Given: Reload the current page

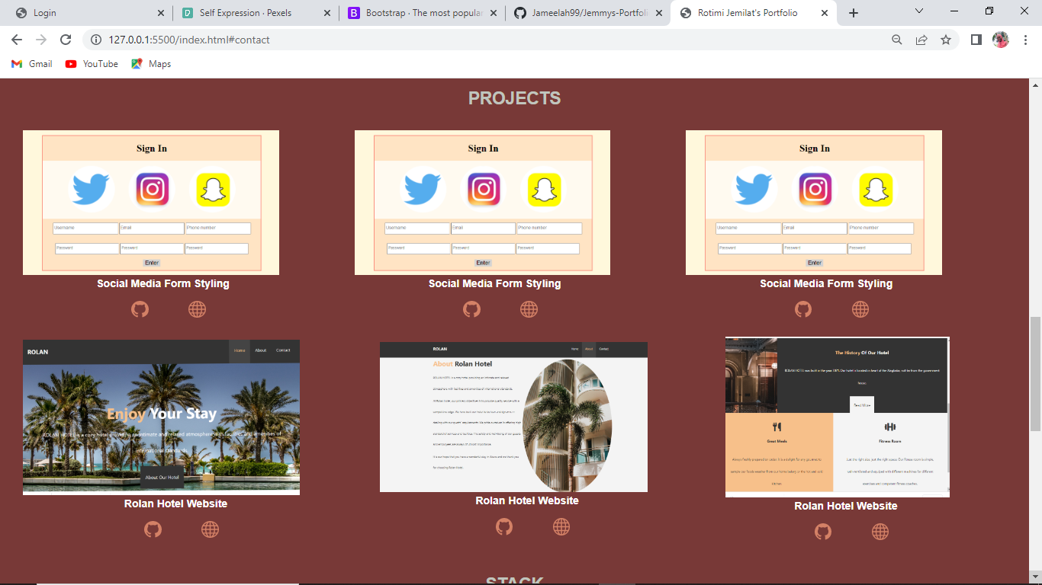Looking at the screenshot, I should pos(66,40).
